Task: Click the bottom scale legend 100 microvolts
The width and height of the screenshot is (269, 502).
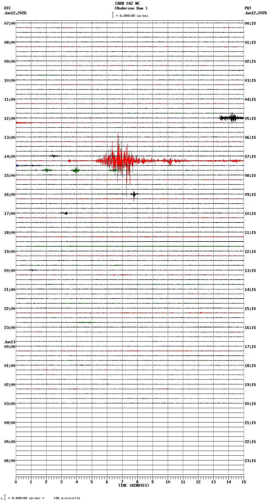Action: click(x=67, y=498)
